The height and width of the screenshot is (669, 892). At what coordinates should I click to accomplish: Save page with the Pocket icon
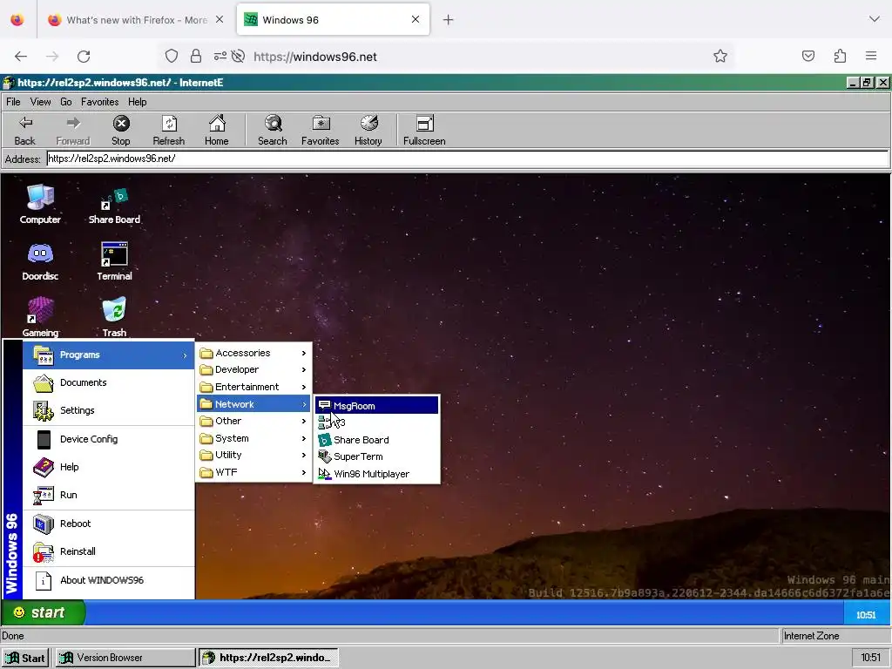coord(808,56)
